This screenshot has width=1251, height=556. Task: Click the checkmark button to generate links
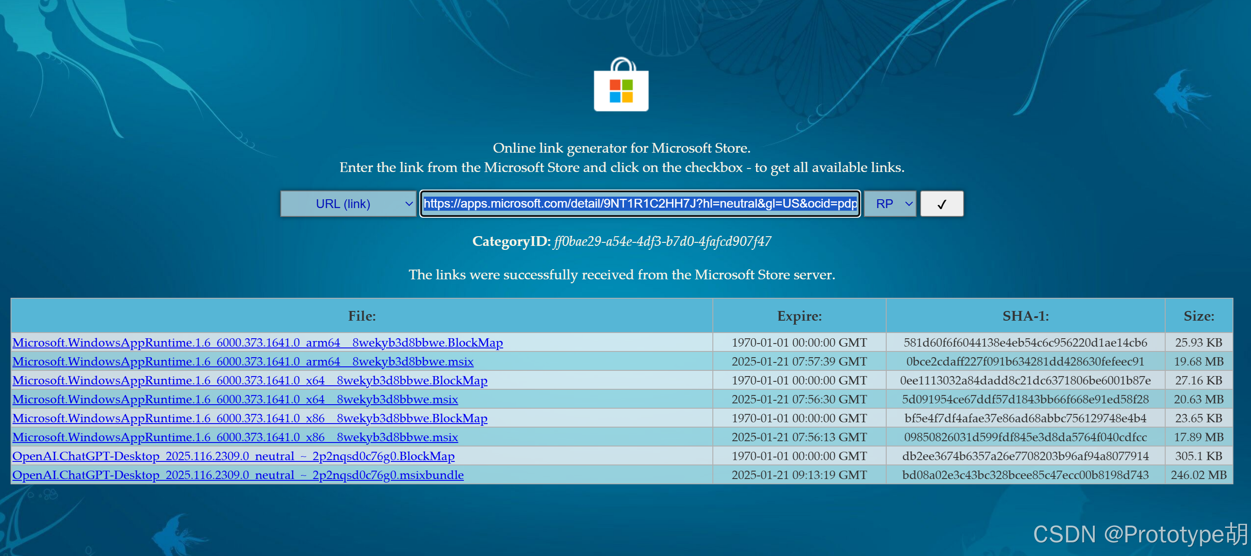942,204
